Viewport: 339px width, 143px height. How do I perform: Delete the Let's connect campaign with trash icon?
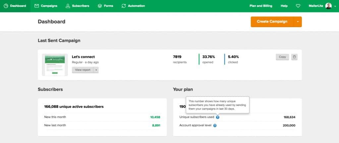coord(294,57)
